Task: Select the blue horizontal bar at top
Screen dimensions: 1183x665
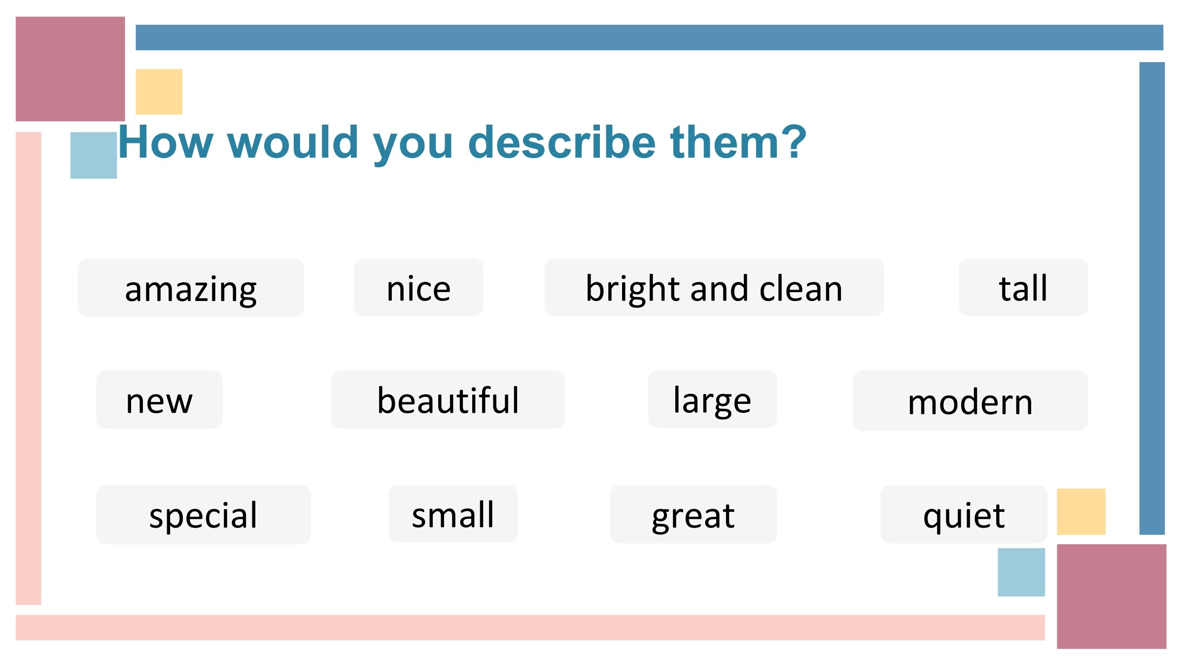Action: 649,37
